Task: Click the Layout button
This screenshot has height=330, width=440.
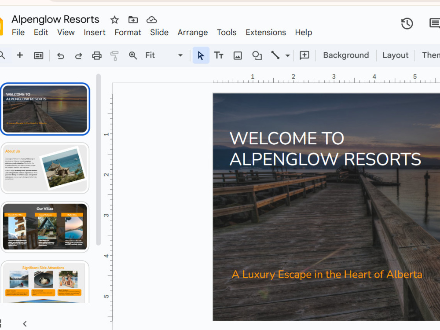Action: pos(396,55)
